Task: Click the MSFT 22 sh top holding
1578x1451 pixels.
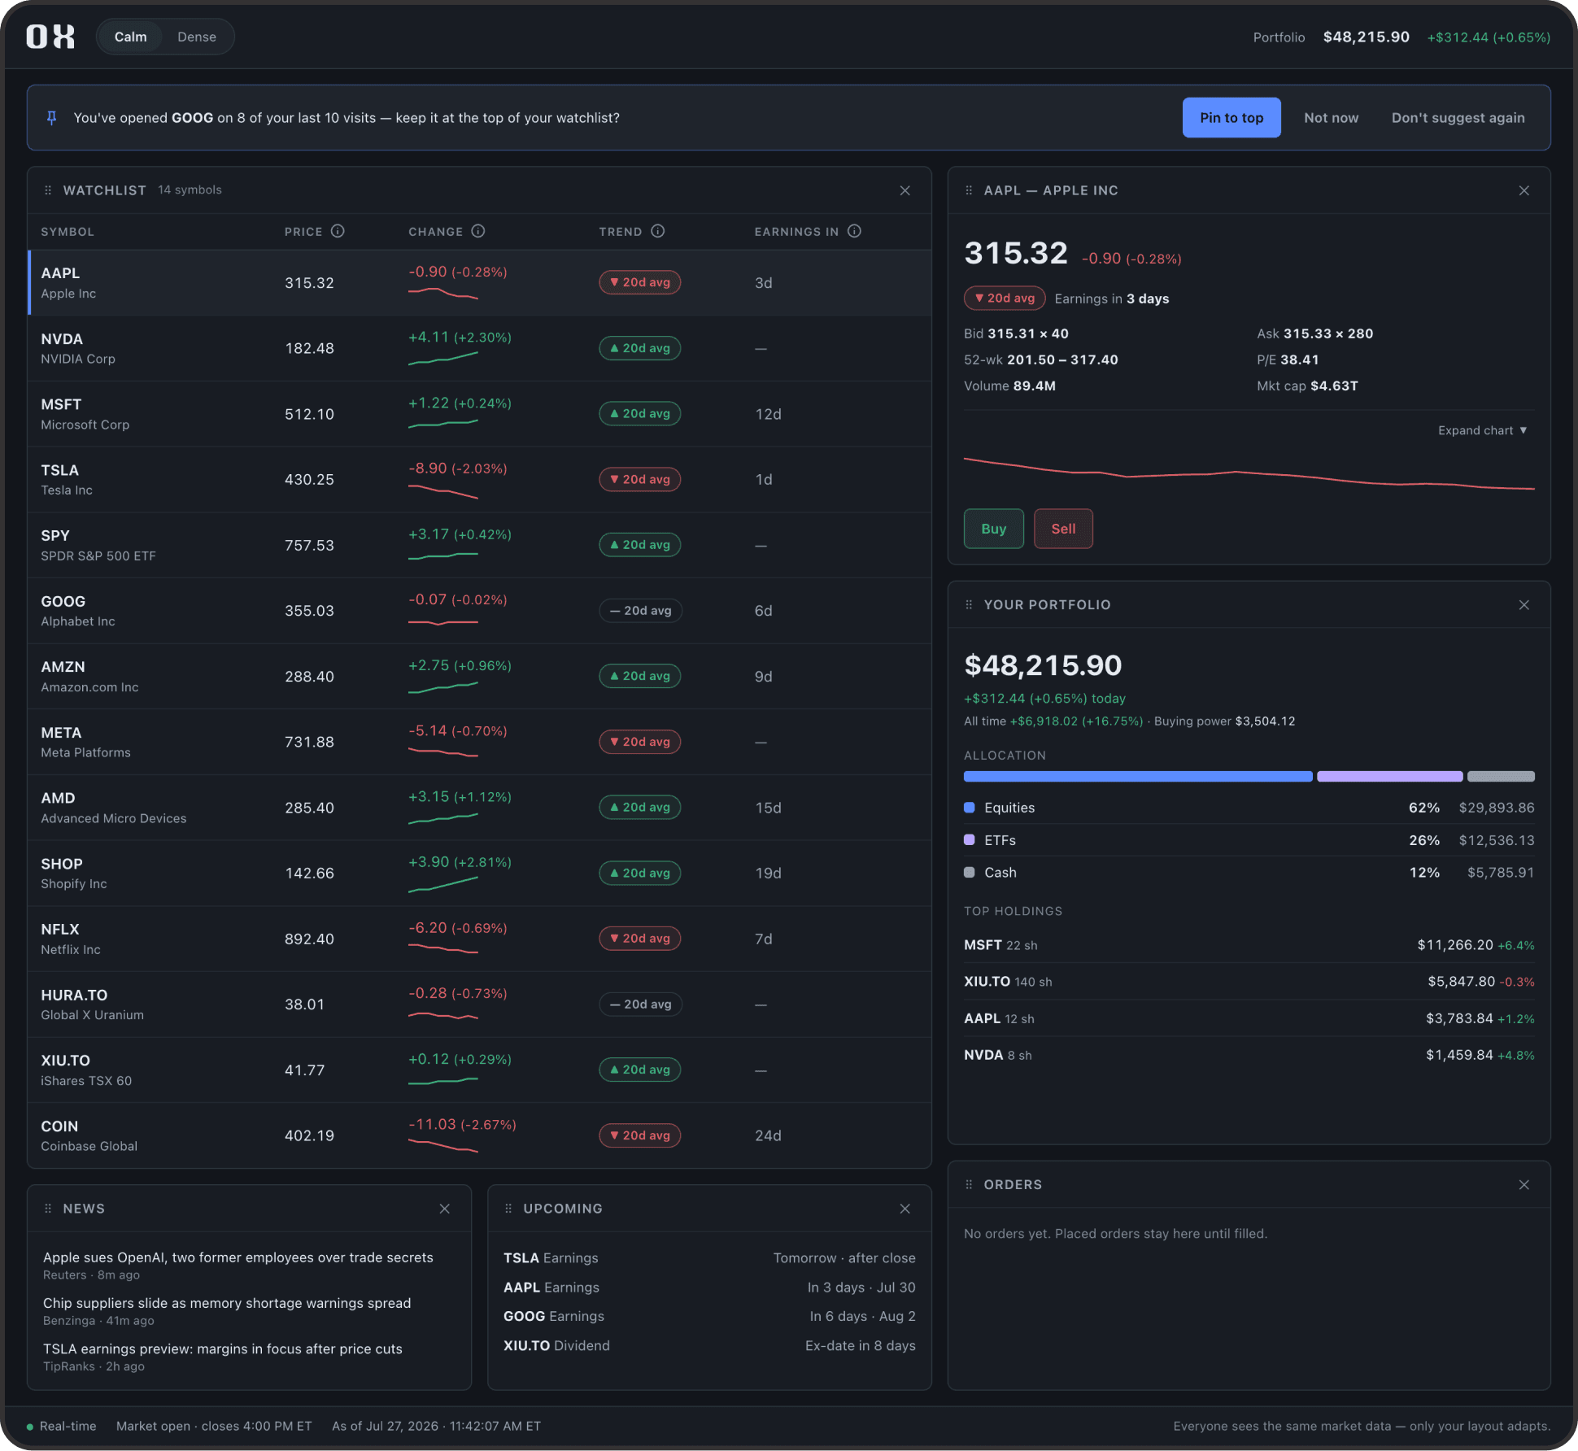Action: 1249,945
